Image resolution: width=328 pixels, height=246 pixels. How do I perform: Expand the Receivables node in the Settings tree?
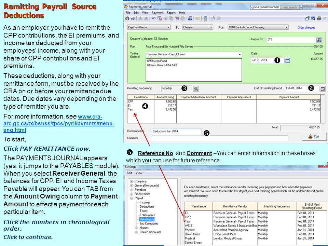click(x=132, y=194)
